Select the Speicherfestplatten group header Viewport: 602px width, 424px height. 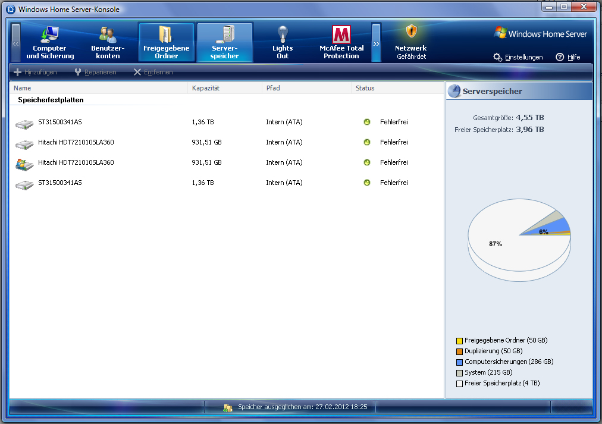click(51, 100)
